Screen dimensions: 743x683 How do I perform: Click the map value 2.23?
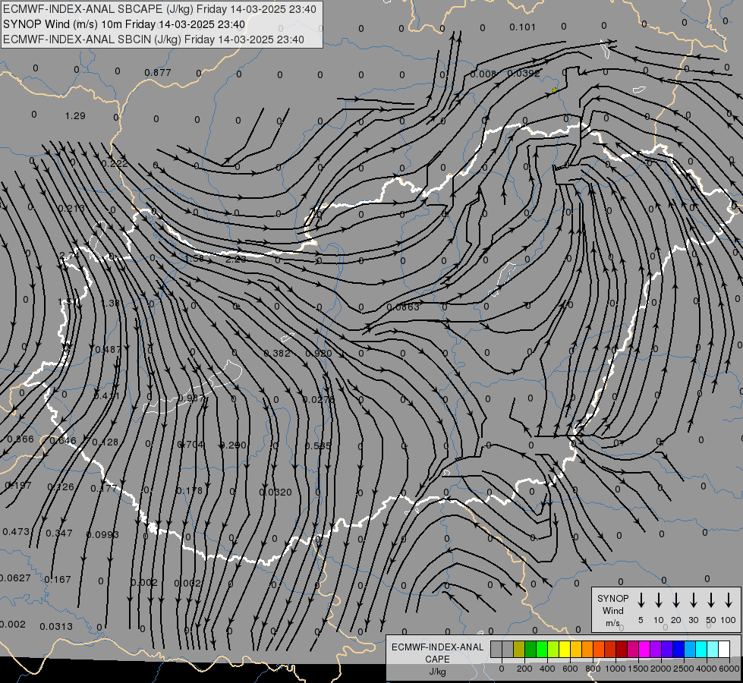[236, 259]
